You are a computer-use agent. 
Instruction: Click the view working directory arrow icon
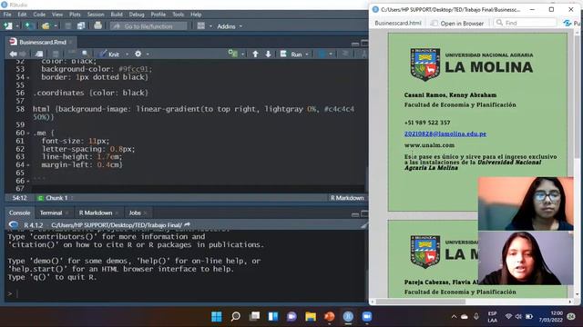pyautogui.click(x=187, y=224)
